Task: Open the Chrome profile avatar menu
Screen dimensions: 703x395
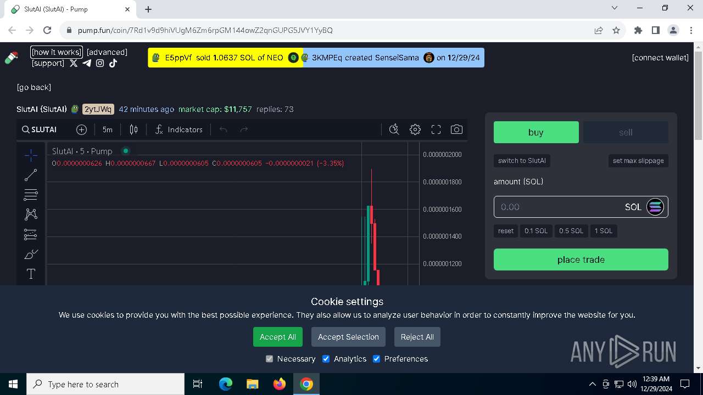Action: (x=673, y=30)
